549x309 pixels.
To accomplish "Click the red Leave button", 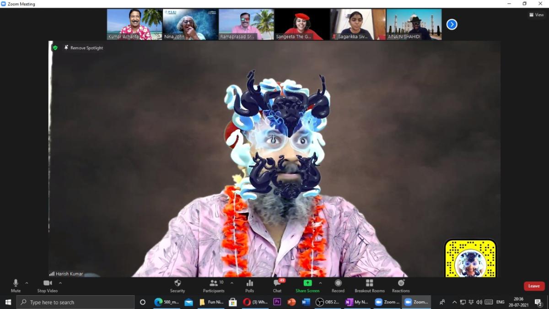I will [x=534, y=286].
